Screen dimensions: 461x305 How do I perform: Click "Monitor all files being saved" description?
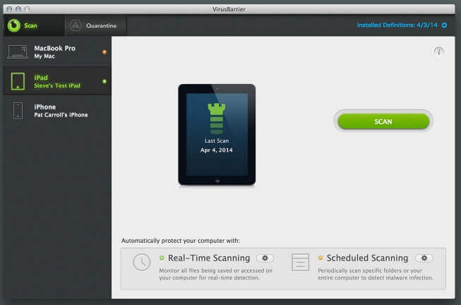click(x=215, y=274)
